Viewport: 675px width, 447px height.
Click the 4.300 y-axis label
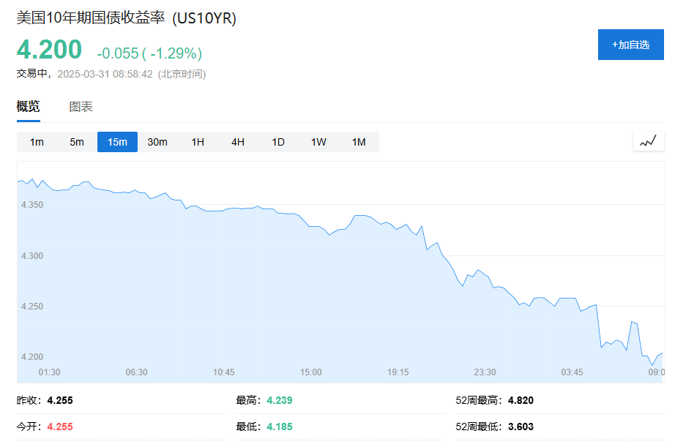pyautogui.click(x=32, y=256)
